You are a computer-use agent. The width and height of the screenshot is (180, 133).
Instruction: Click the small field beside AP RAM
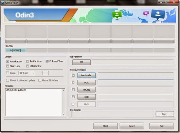(x=46, y=73)
